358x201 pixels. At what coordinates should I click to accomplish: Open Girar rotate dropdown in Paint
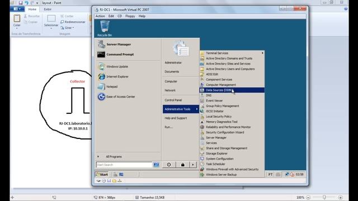coord(67,27)
